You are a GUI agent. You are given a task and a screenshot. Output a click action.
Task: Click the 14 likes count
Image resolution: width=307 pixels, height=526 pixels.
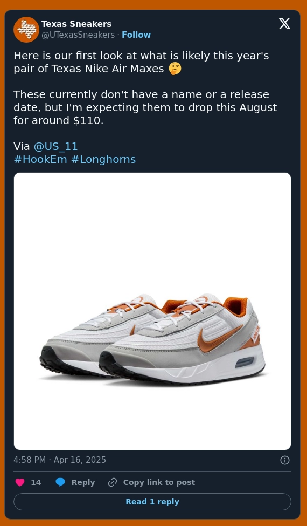[x=36, y=482]
